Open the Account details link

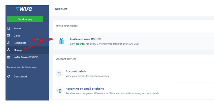coord(76,71)
